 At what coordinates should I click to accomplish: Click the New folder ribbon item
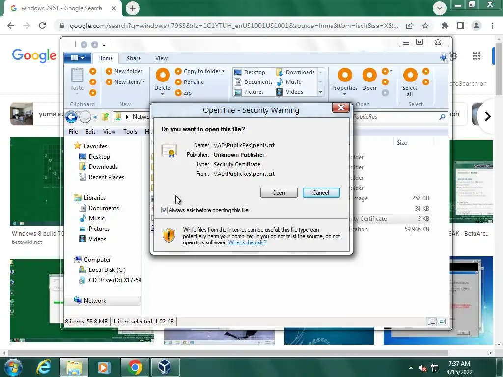[124, 71]
